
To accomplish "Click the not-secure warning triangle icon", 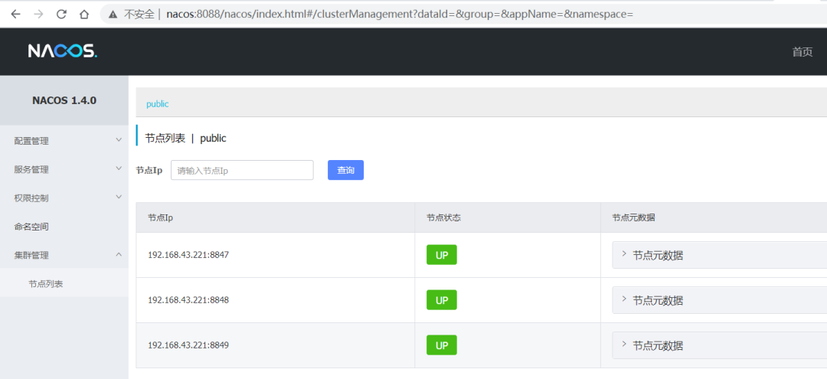I will (113, 15).
